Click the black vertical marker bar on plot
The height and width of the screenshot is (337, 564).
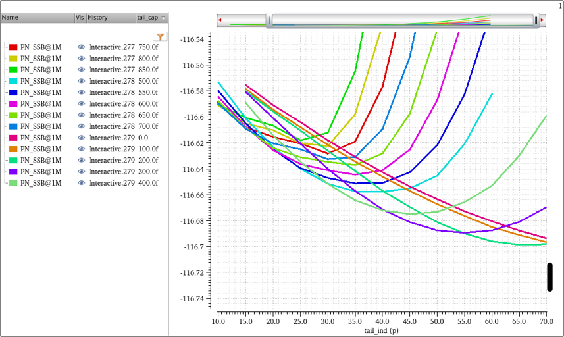550,276
